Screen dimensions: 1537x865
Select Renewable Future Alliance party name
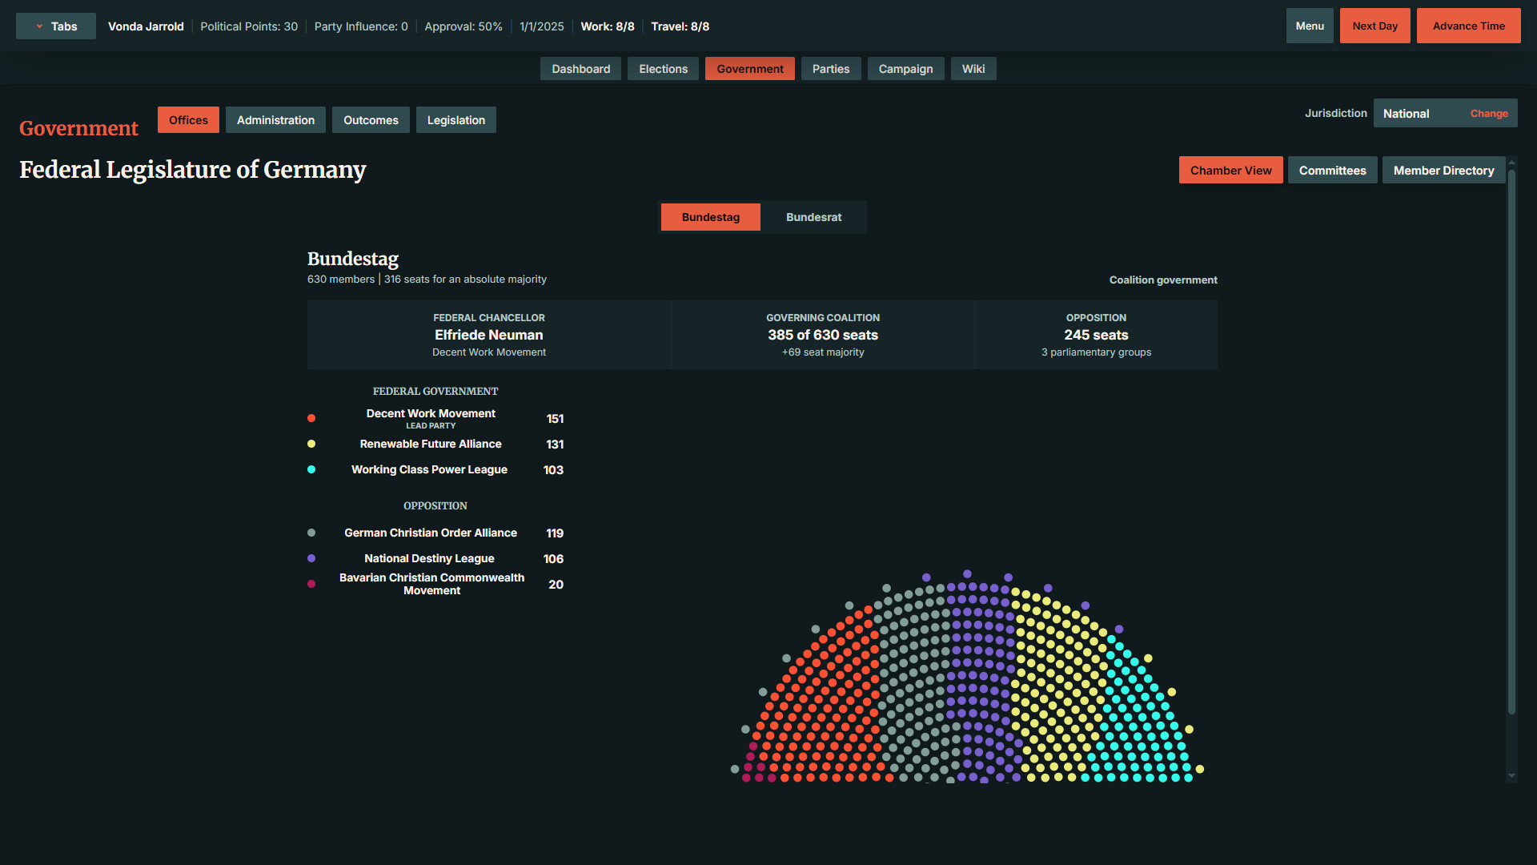pyautogui.click(x=431, y=444)
